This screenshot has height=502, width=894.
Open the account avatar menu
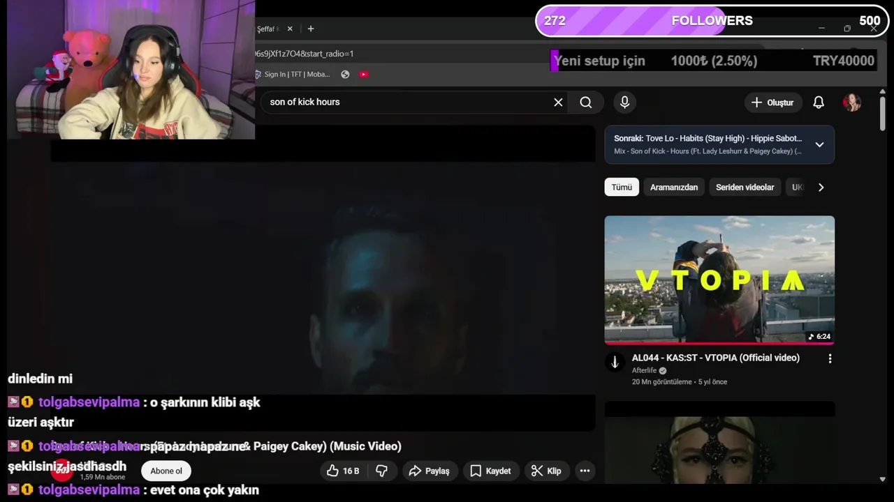pyautogui.click(x=852, y=102)
